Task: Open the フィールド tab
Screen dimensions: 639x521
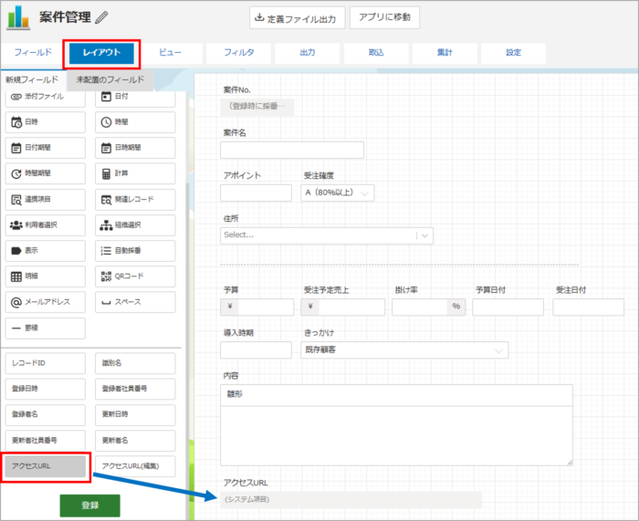Action: (x=33, y=53)
